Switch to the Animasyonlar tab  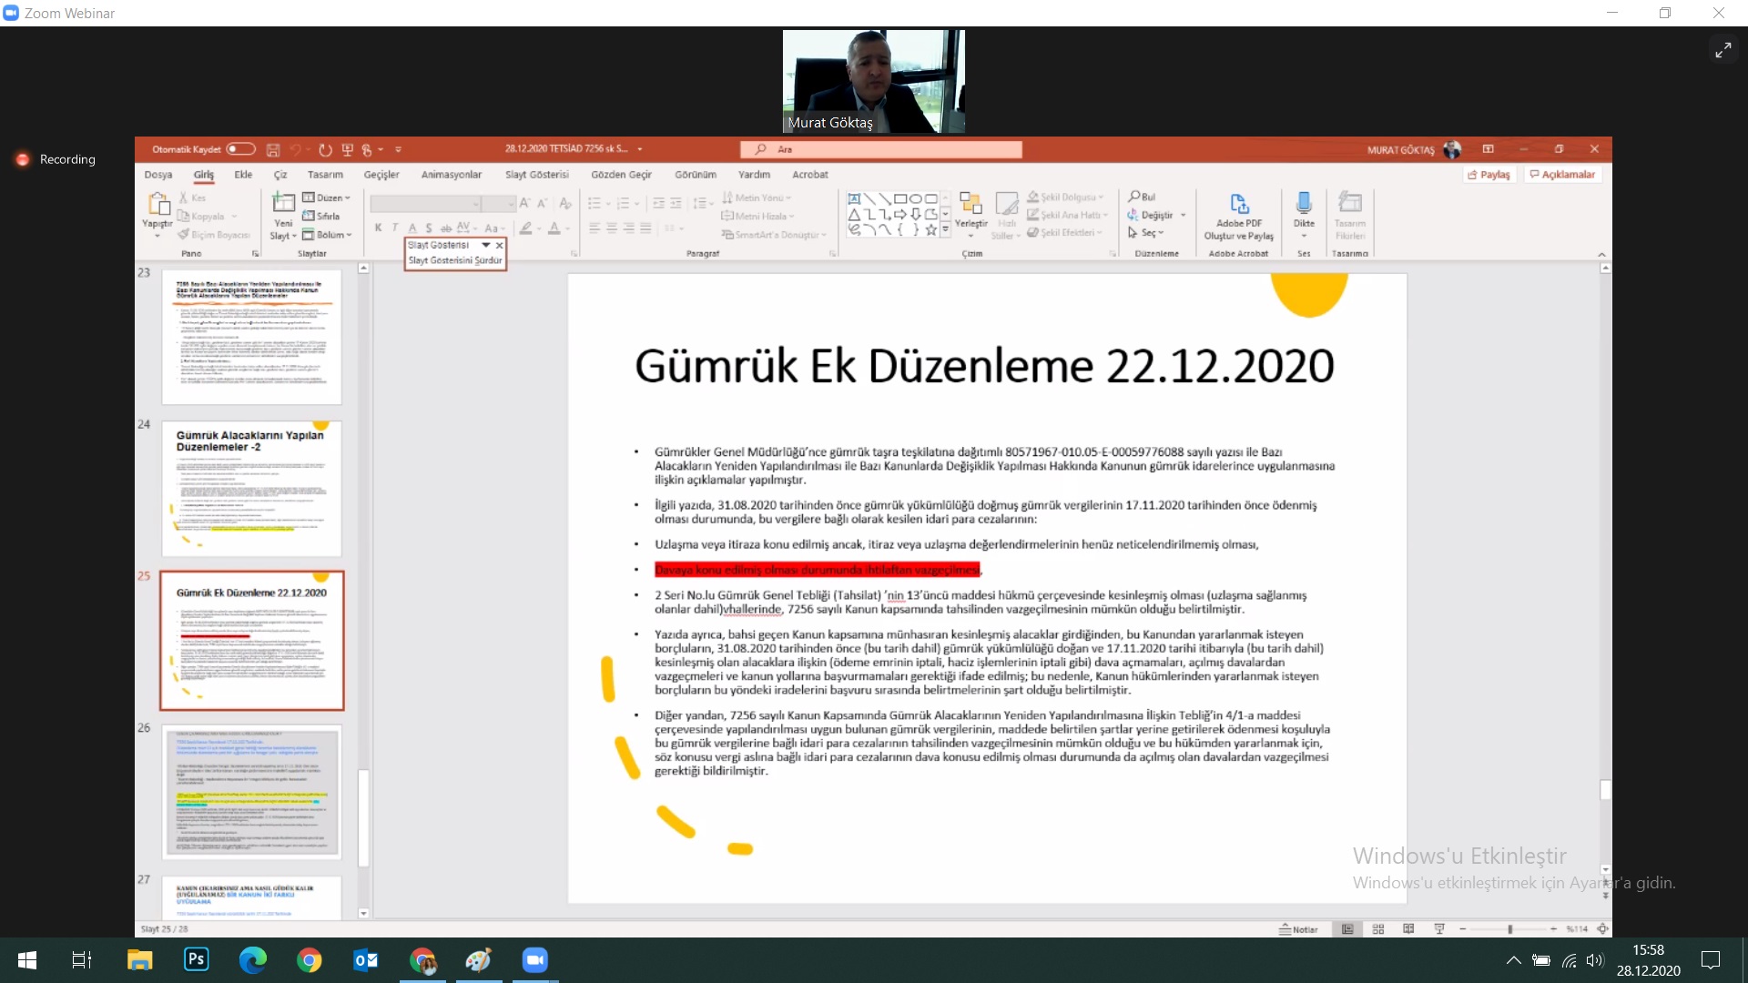point(452,175)
